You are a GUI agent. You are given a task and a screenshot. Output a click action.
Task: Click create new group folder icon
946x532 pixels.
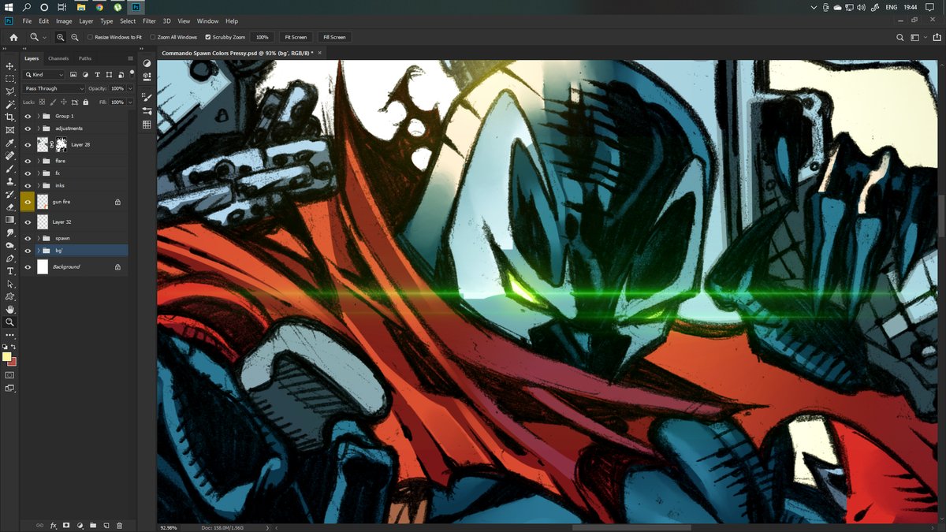point(93,525)
